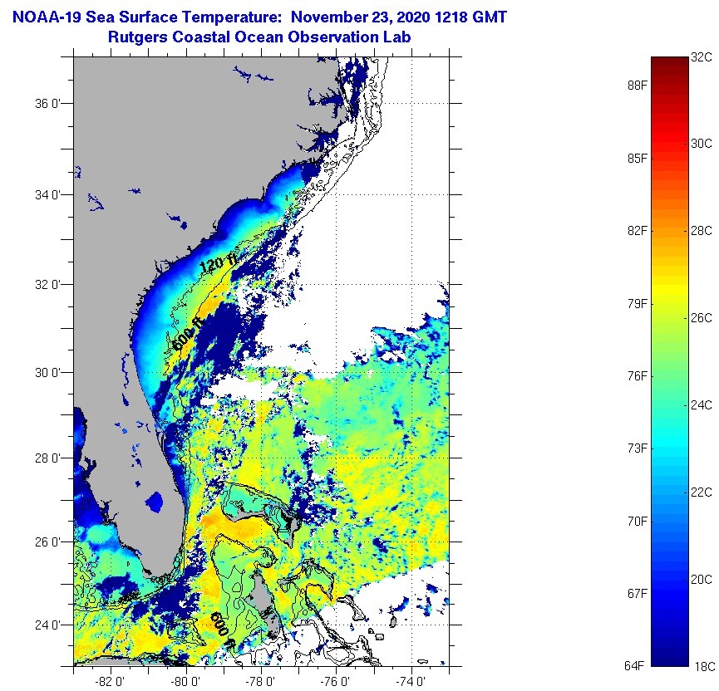The width and height of the screenshot is (719, 691).
Task: Click the 22C label on color scale
Action: coord(702,493)
